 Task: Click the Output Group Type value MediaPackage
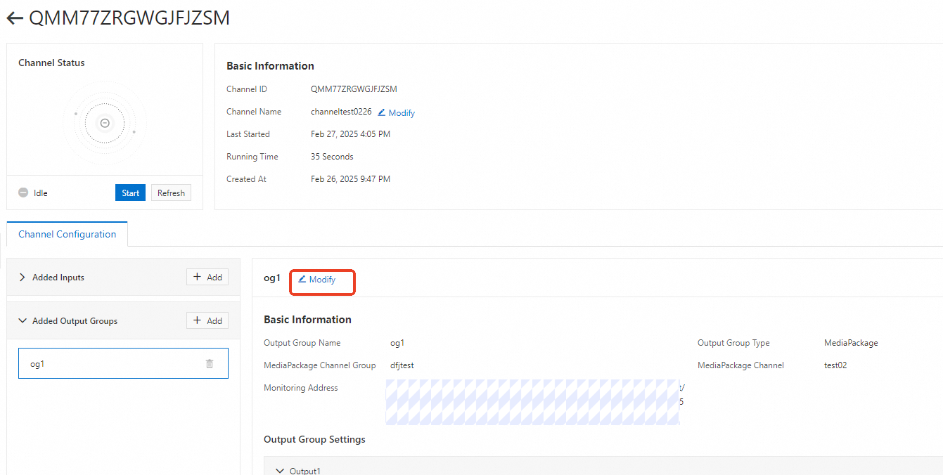click(851, 343)
